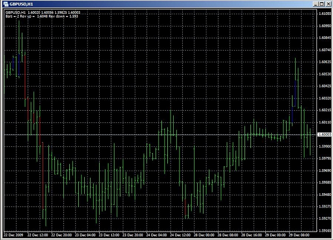
Task: Click the '23 Dec 20:00' time axis label
Action: pos(133,235)
